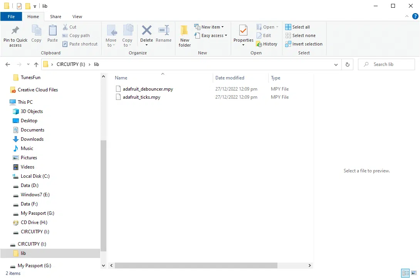
Task: Click Pin to Quick access icon
Action: [x=15, y=30]
